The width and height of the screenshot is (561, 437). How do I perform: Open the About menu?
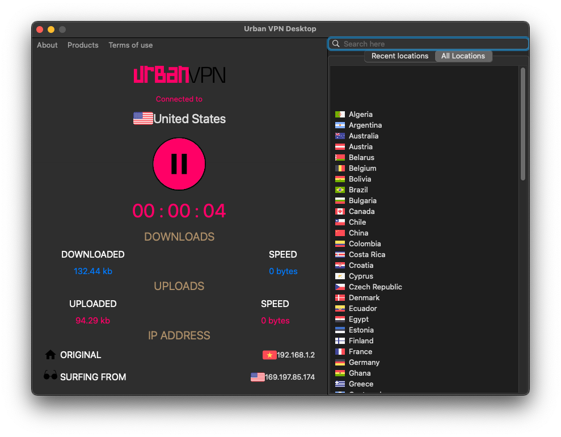(47, 45)
